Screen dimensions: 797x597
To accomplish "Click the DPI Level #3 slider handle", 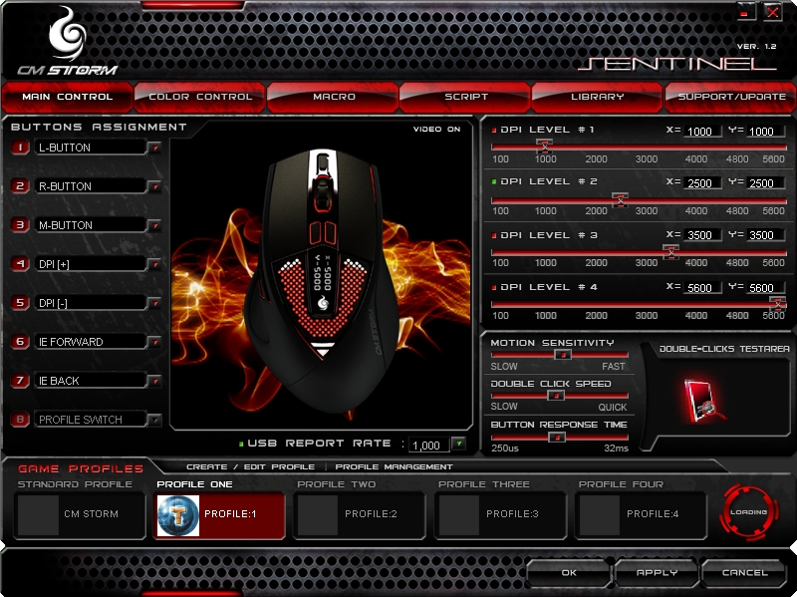I will [670, 251].
